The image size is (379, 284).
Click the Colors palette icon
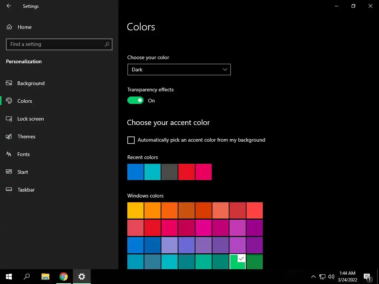(x=9, y=101)
